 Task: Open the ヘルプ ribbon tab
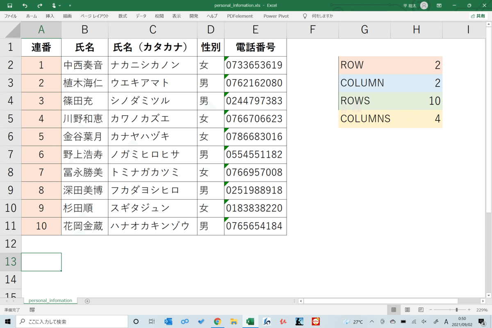(212, 16)
